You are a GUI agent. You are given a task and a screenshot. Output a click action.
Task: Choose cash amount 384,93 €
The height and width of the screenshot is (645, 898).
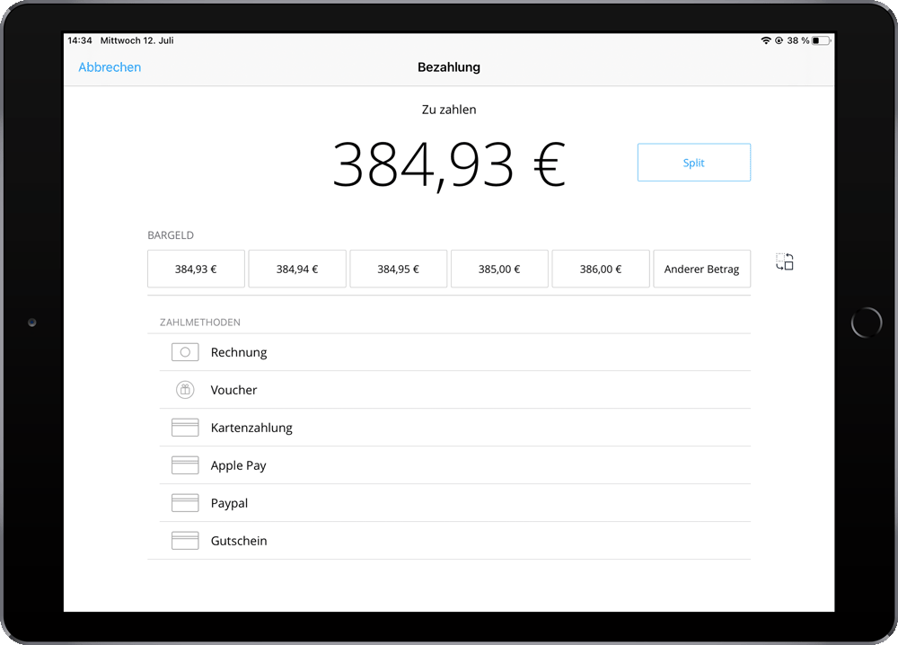click(196, 269)
